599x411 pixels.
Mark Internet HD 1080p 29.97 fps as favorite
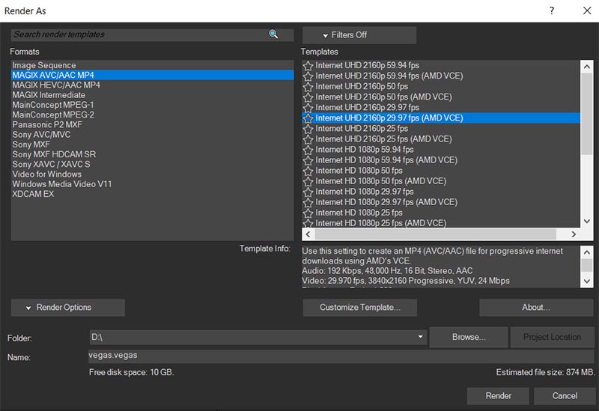(x=308, y=192)
